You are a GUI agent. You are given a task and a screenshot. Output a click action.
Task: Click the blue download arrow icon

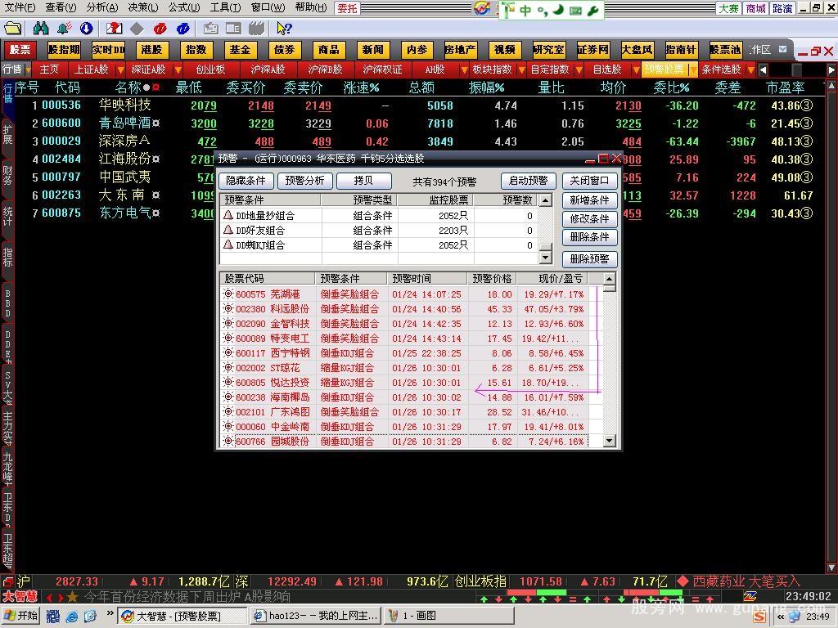[x=86, y=29]
